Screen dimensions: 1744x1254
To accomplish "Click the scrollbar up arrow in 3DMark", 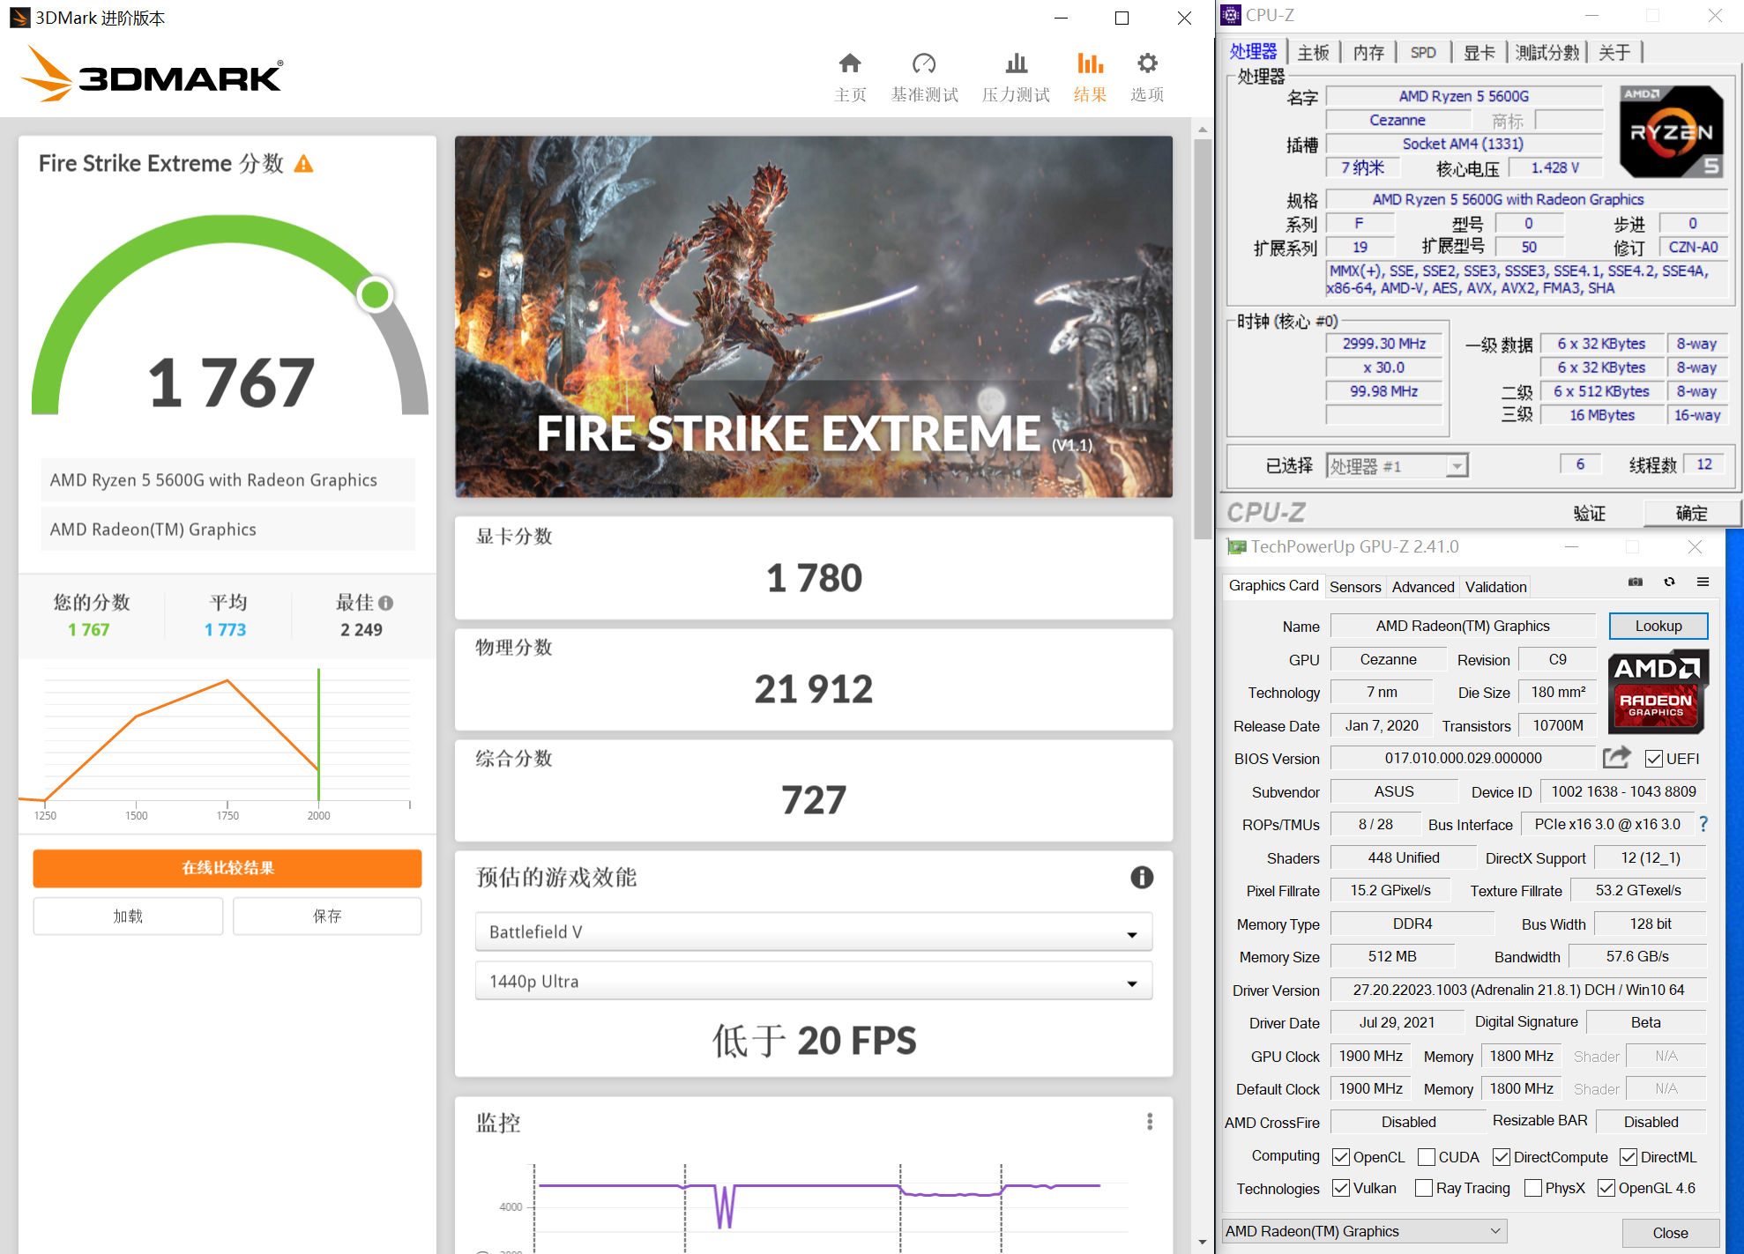I will (1202, 130).
